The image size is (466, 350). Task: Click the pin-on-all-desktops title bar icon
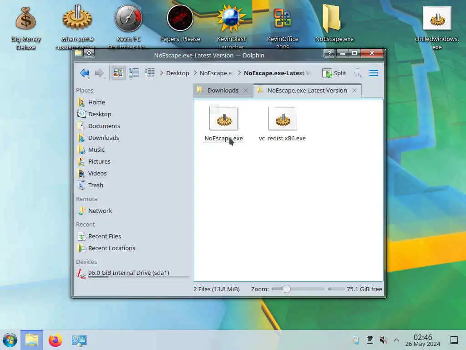(89, 53)
